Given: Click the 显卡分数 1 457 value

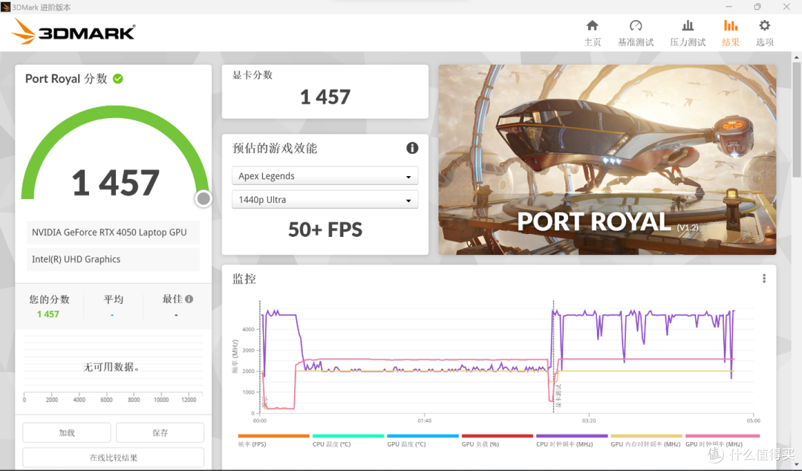Looking at the screenshot, I should pos(325,97).
